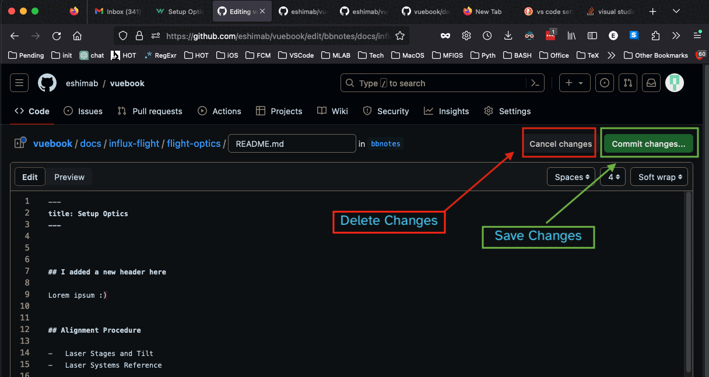Click the Commit changes button
709x377 pixels.
[648, 144]
